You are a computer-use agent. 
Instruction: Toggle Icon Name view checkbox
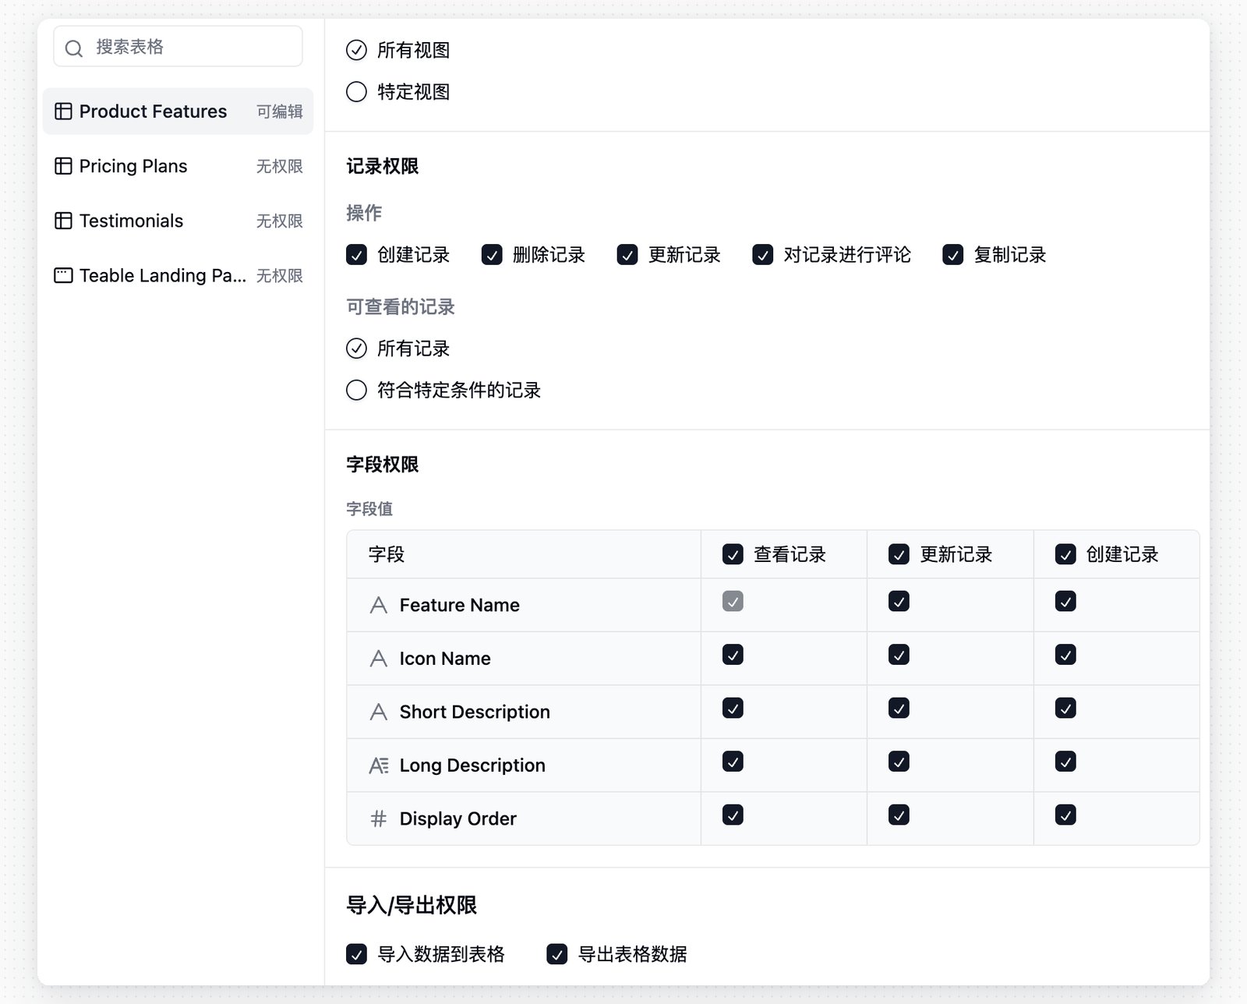pyautogui.click(x=733, y=655)
